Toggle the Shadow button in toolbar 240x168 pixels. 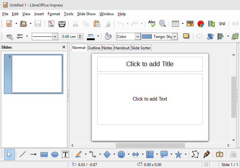(186, 36)
